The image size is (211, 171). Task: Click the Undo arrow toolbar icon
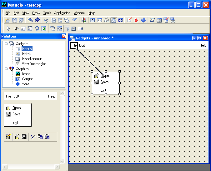30,20
